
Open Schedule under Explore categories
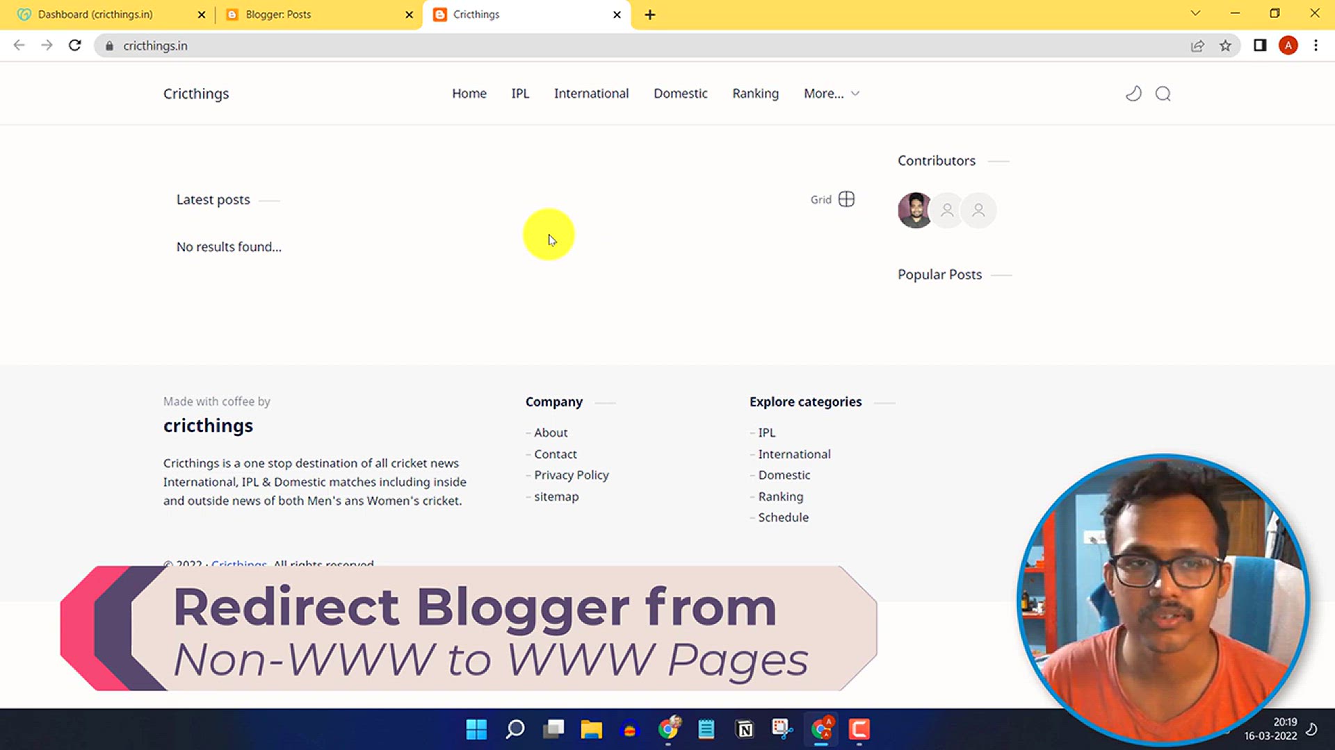point(784,517)
